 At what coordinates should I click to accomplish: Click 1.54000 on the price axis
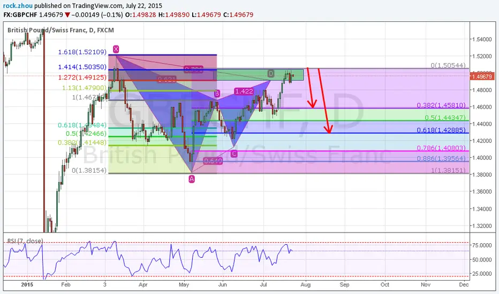pos(482,40)
